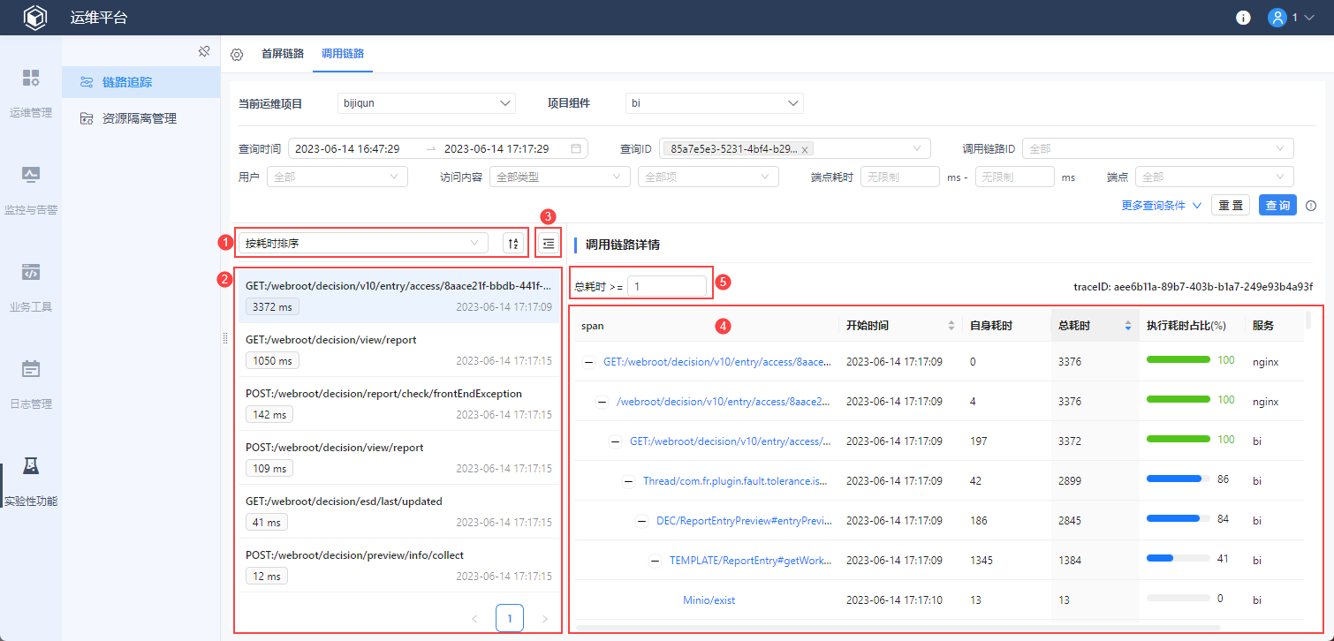Collapse the trace list panel icon
The height and width of the screenshot is (641, 1334).
click(x=549, y=244)
